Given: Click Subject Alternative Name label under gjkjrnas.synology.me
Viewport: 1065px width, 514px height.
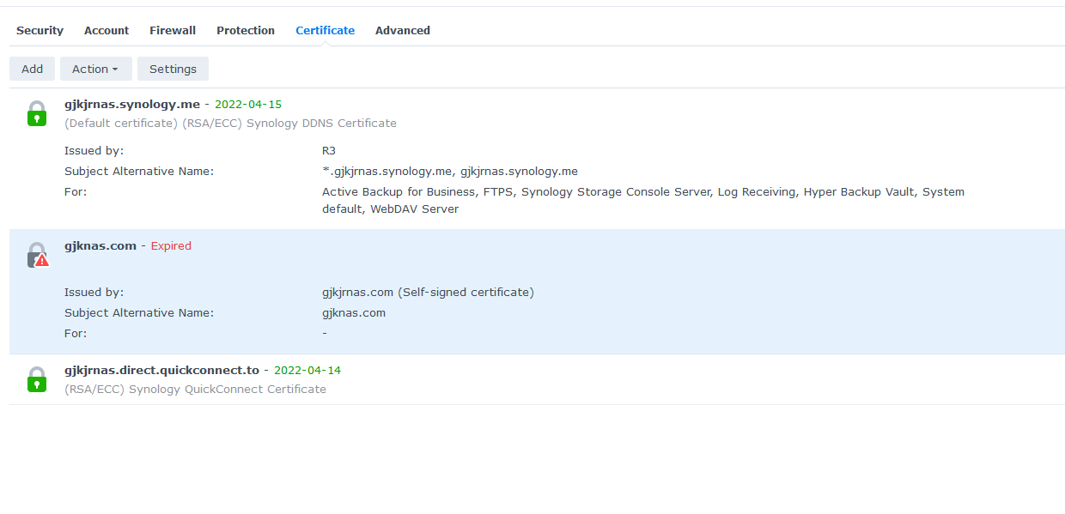Looking at the screenshot, I should pos(139,171).
